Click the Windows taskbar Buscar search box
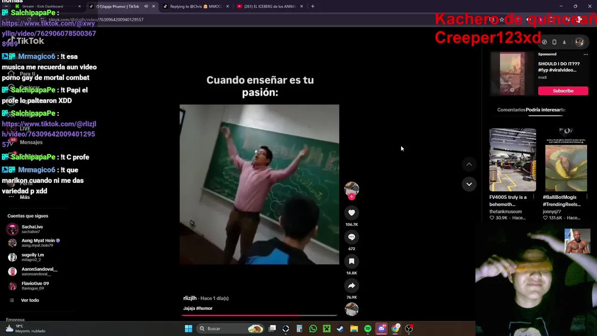This screenshot has height=336, width=597. (229, 329)
